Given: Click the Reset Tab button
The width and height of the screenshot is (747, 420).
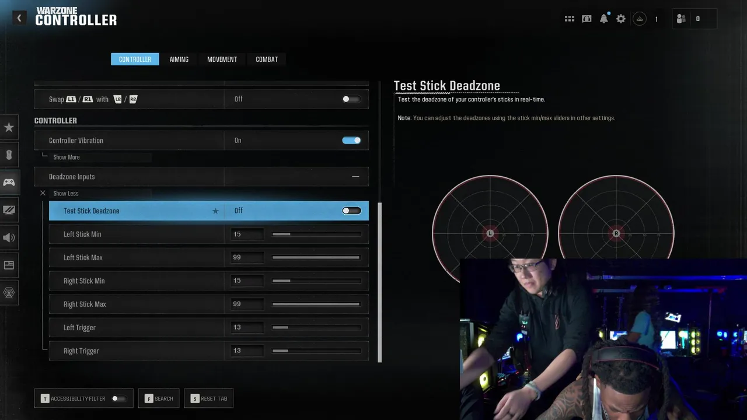Looking at the screenshot, I should pyautogui.click(x=208, y=398).
